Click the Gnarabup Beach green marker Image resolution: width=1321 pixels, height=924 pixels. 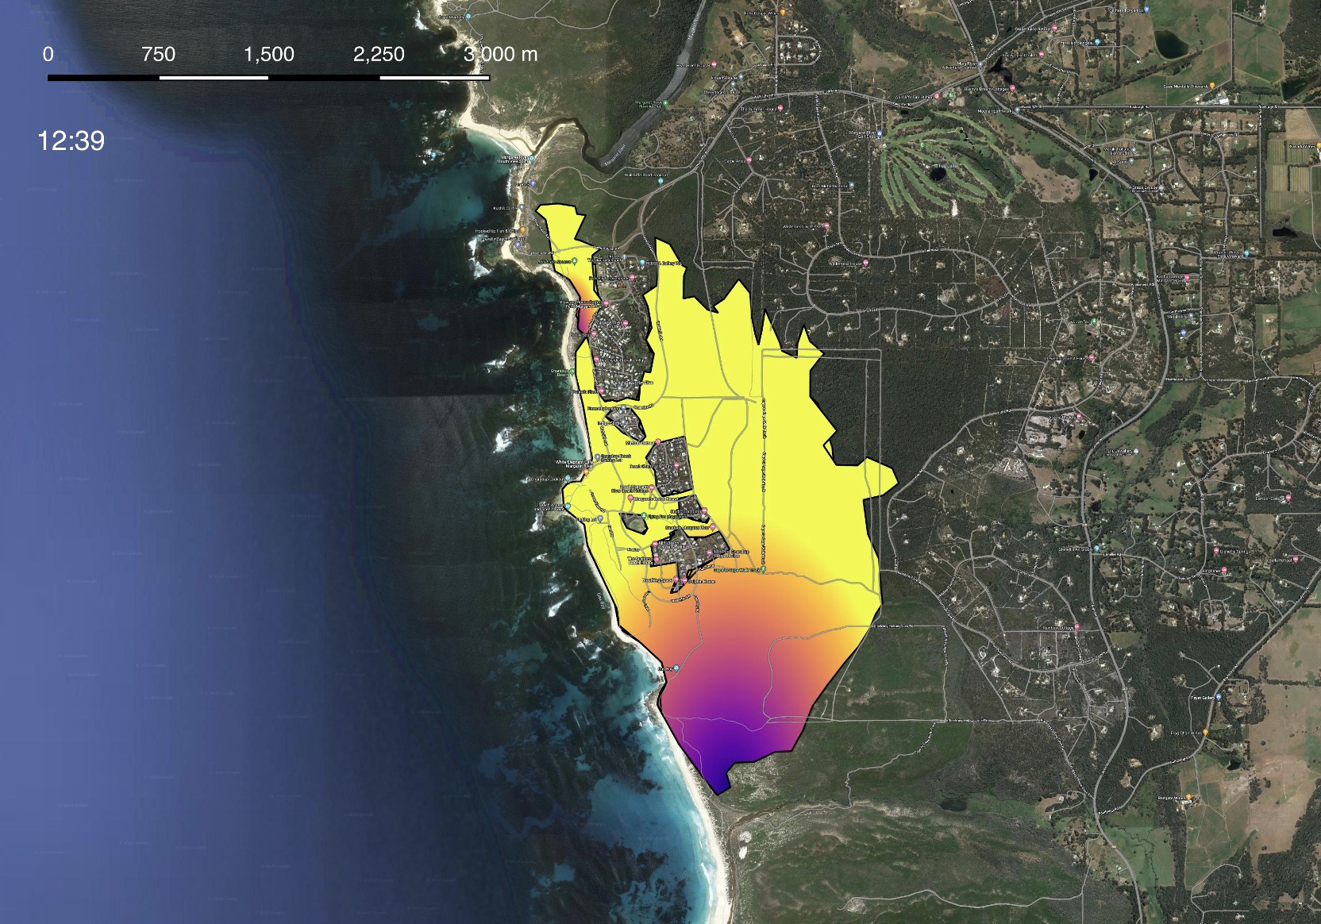coord(572,372)
